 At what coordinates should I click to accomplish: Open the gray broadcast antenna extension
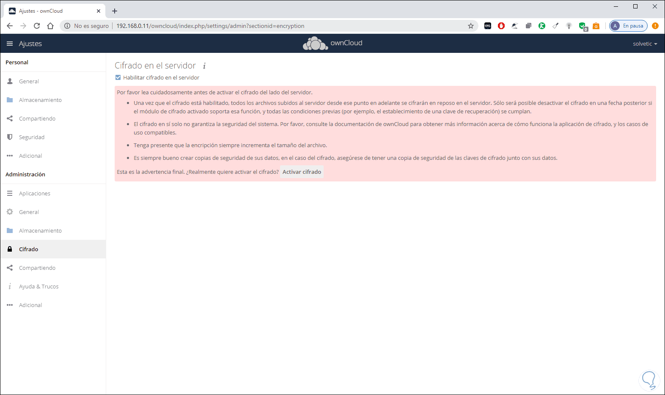[569, 26]
